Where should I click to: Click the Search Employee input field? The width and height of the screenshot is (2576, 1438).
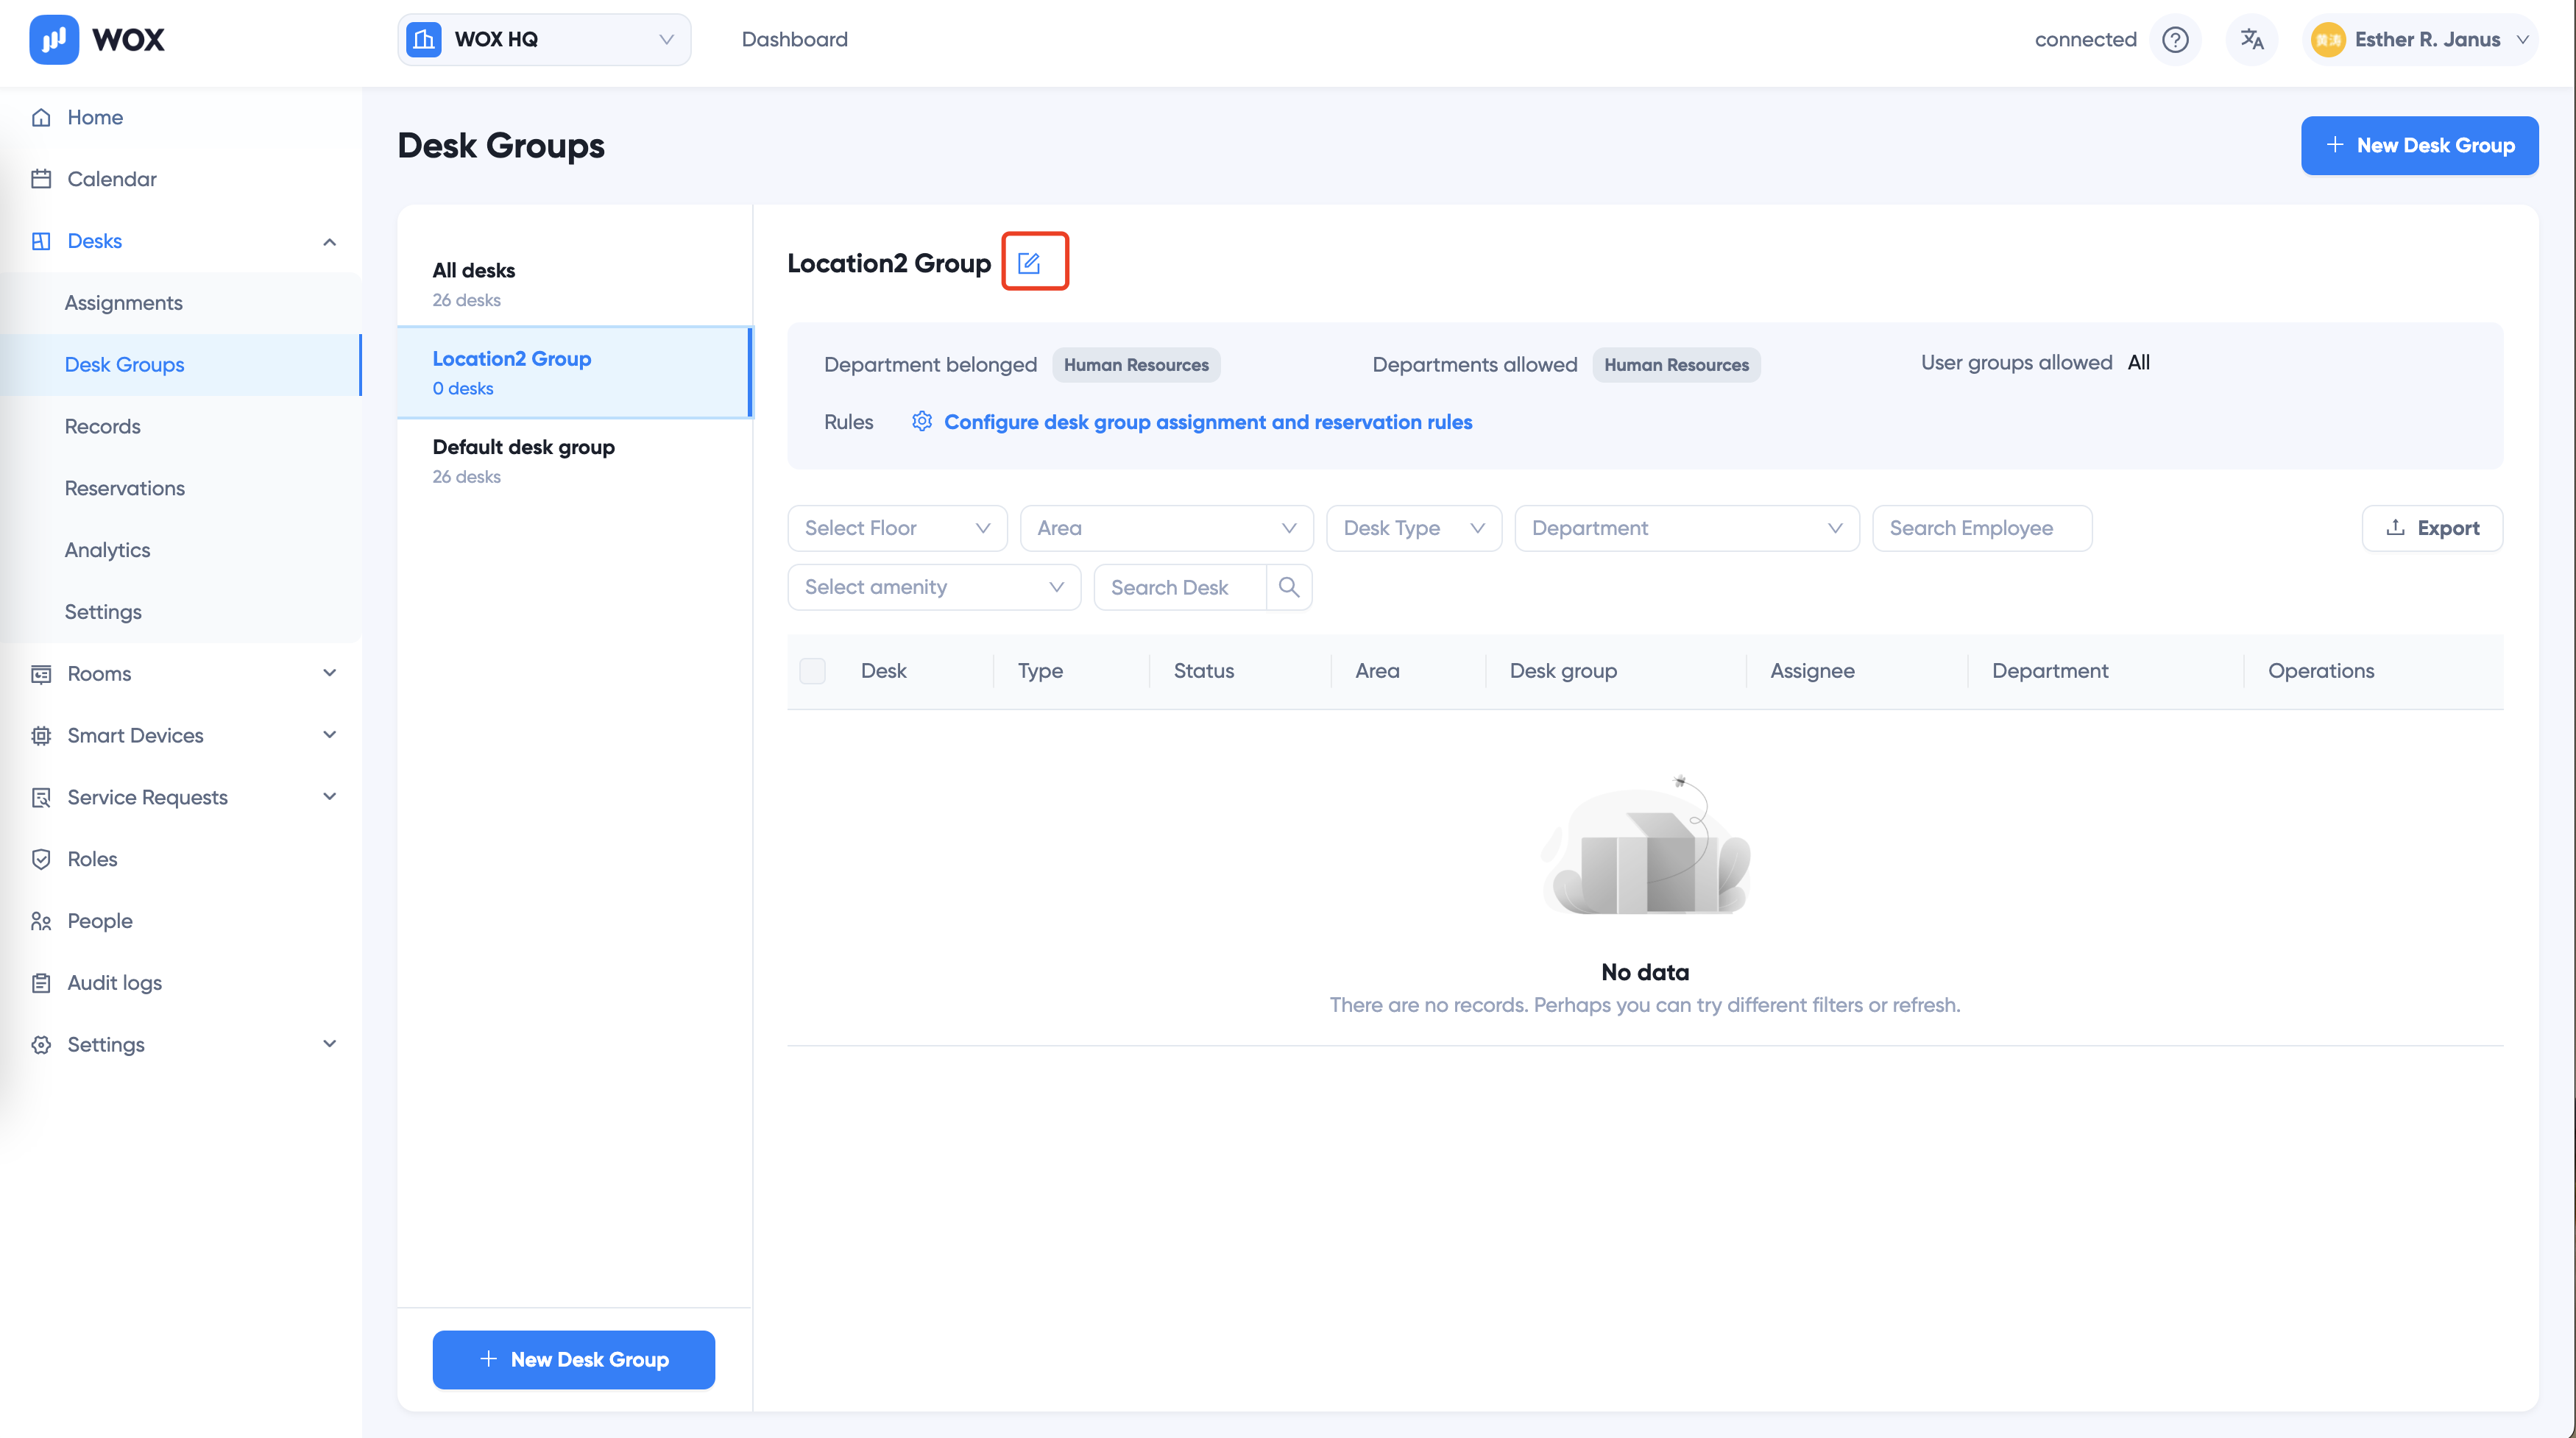pos(1982,528)
